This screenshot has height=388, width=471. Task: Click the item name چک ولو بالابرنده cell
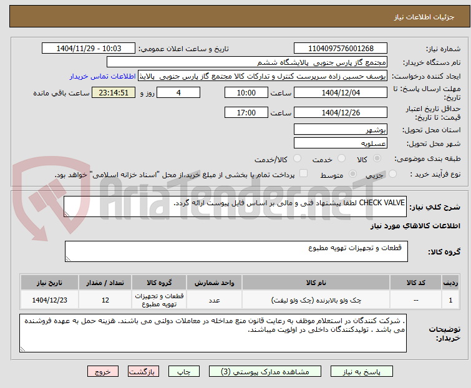click(x=316, y=300)
